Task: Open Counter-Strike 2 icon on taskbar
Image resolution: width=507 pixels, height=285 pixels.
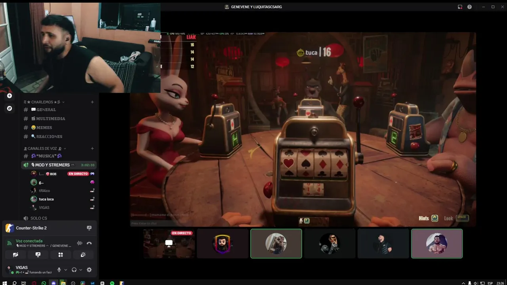Action: [122, 283]
